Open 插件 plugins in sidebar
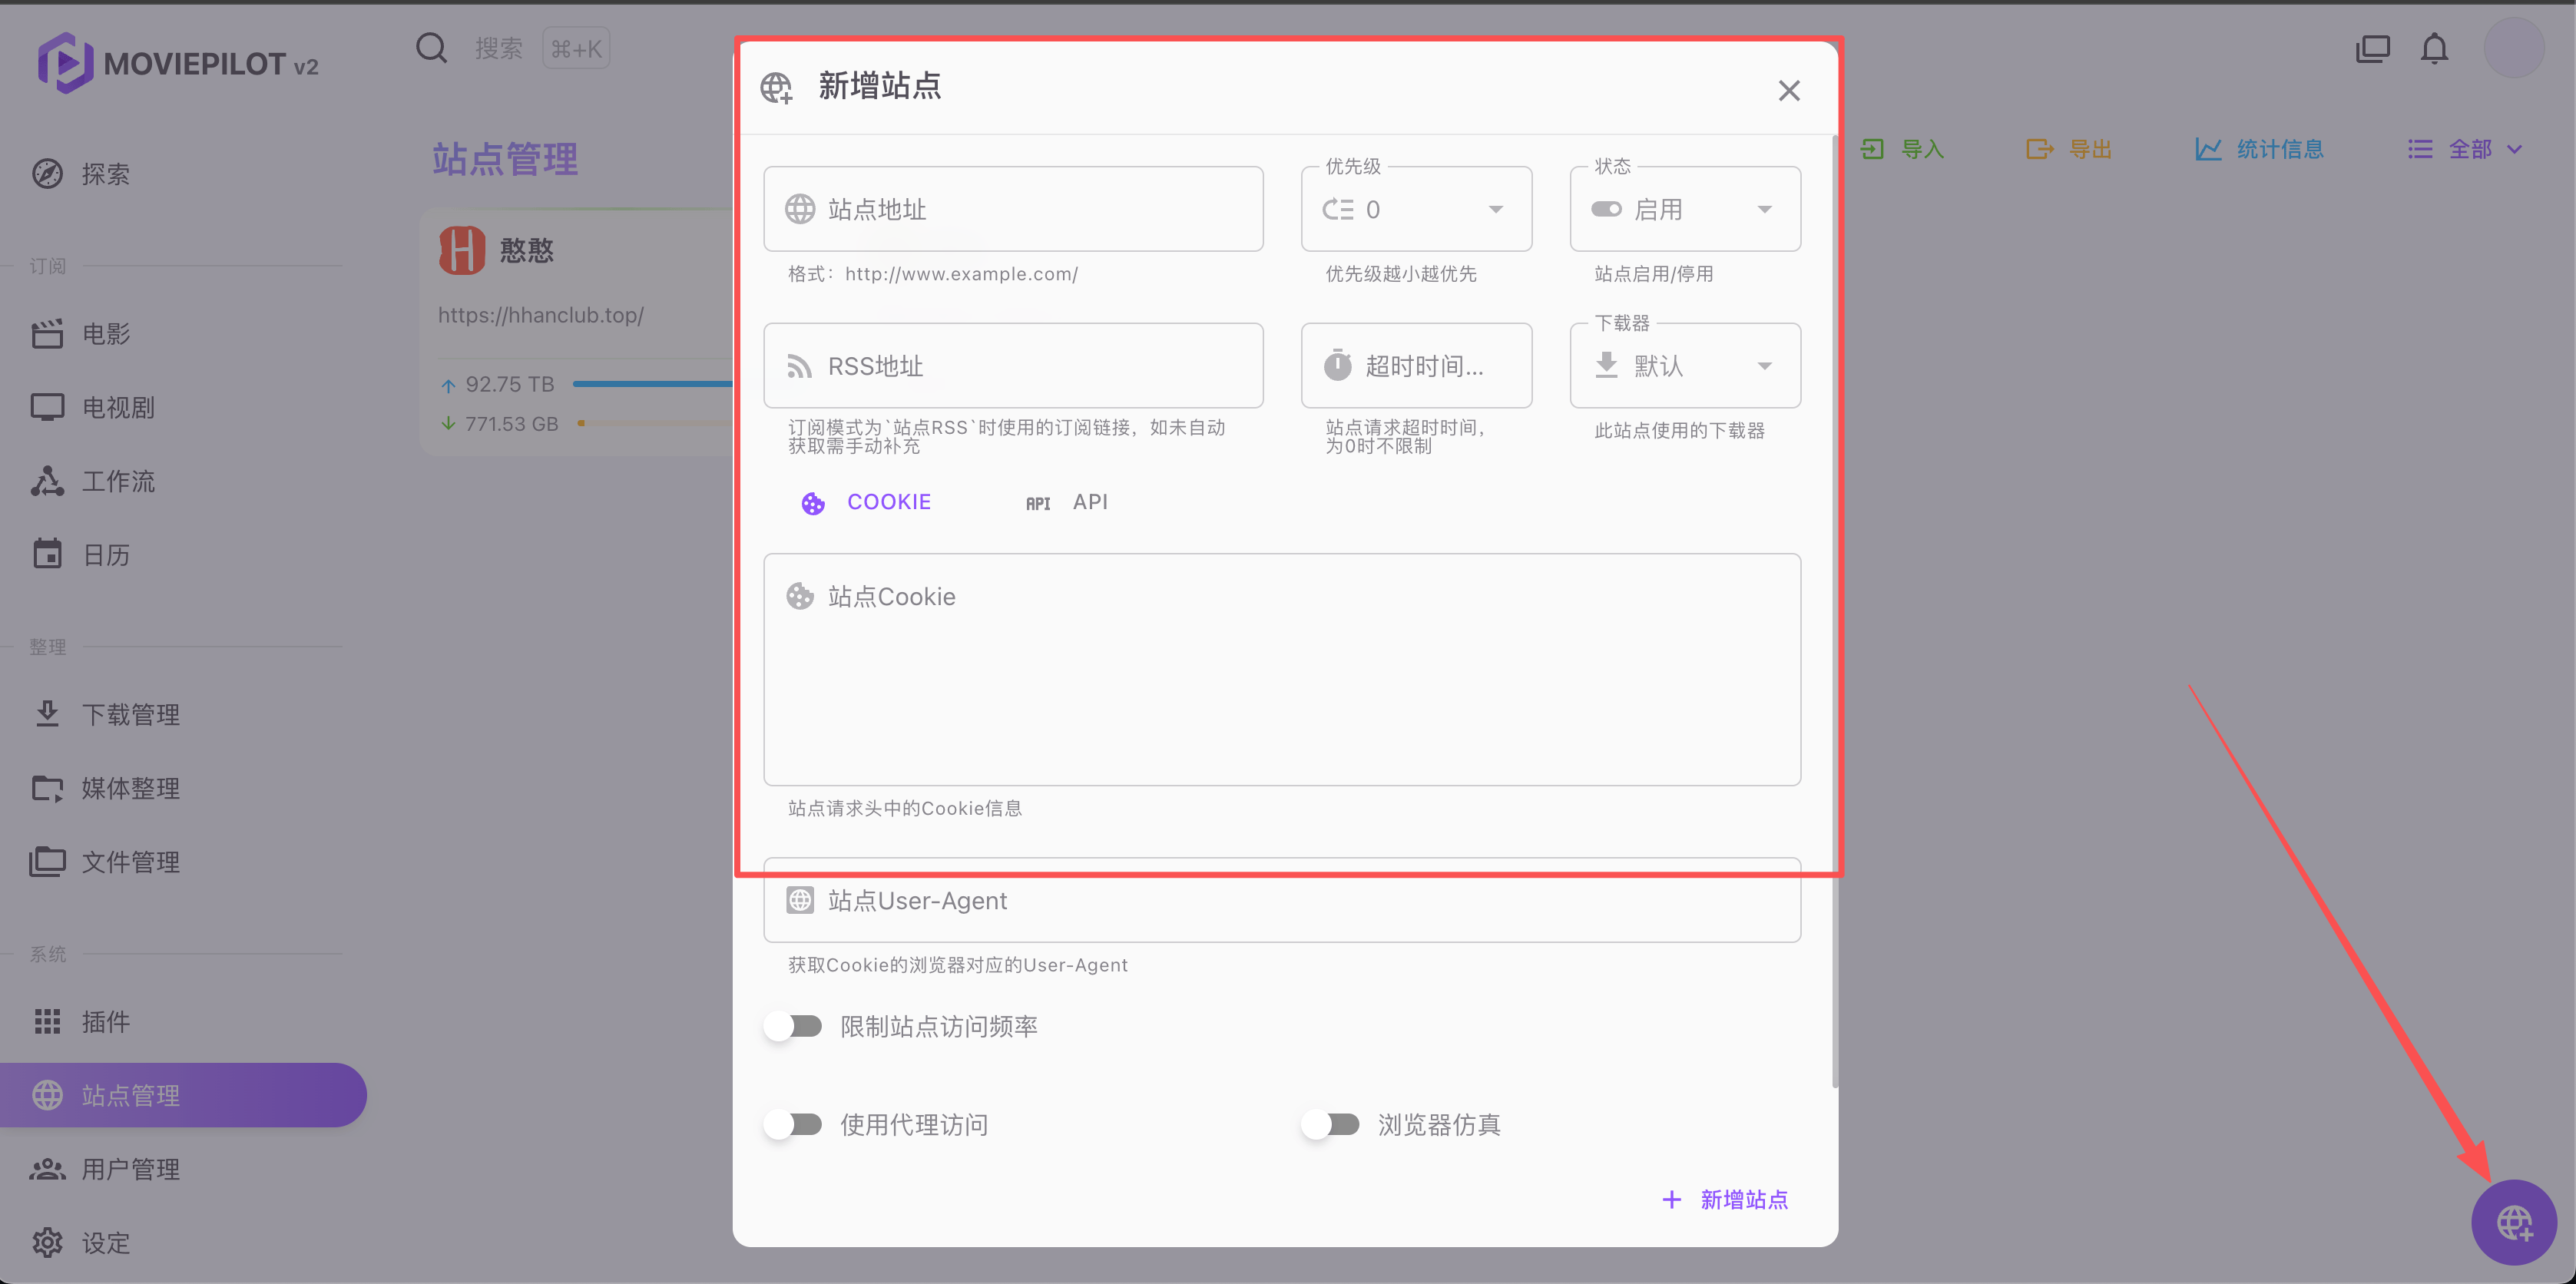 point(105,1021)
